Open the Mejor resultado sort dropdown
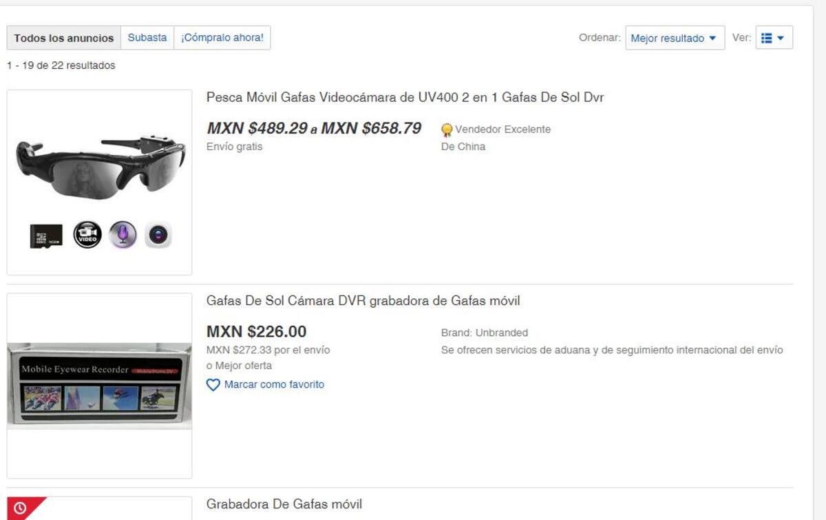826x520 pixels. coord(675,38)
